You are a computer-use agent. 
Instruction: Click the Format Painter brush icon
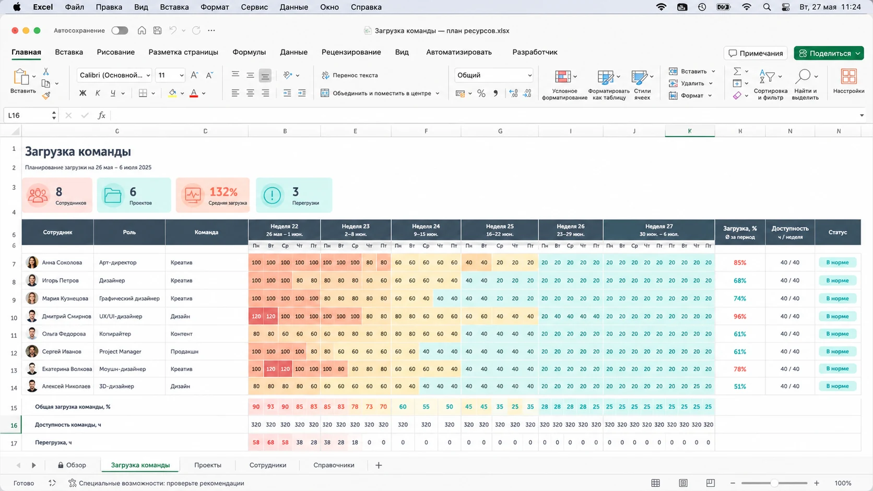46,95
